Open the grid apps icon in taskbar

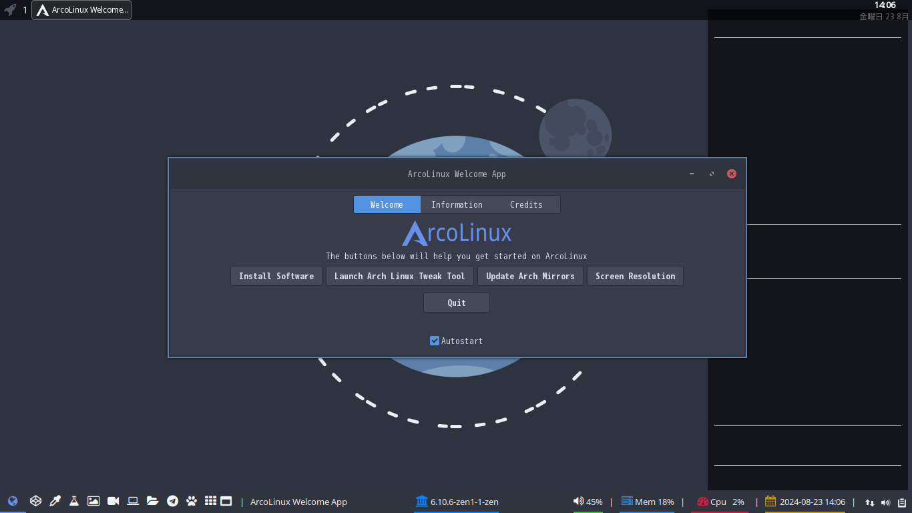click(x=210, y=501)
